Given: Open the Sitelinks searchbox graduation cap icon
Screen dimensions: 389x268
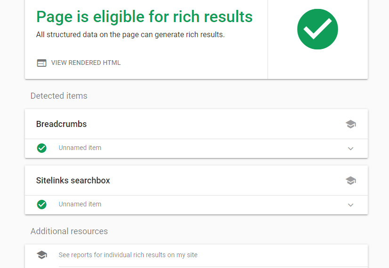Looking at the screenshot, I should click(x=350, y=181).
